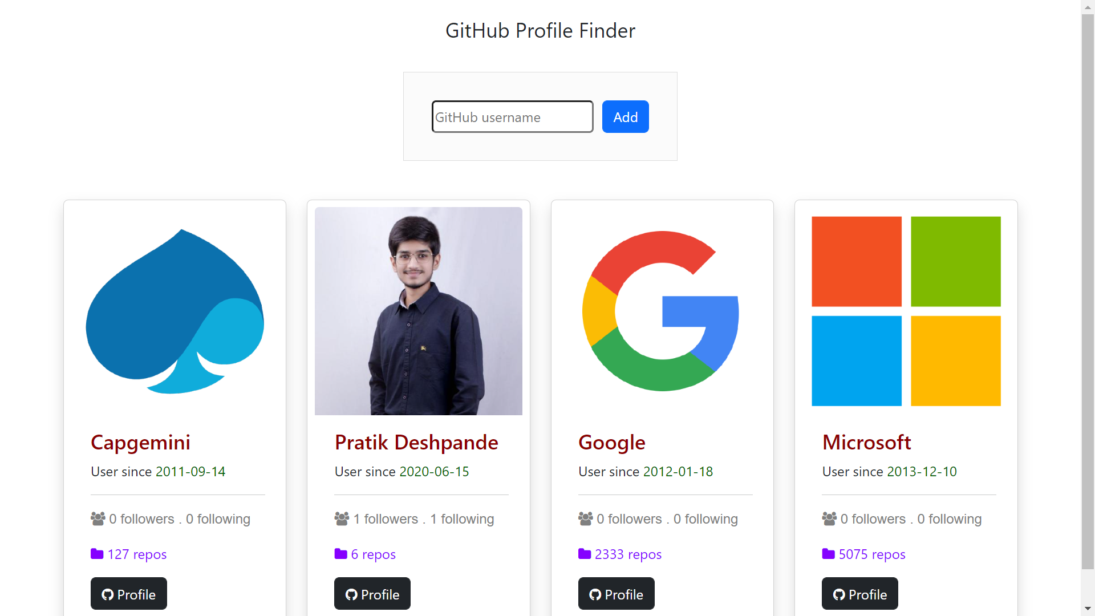Click the GitHub icon on Google's Profile button
This screenshot has width=1095, height=616.
pyautogui.click(x=595, y=594)
